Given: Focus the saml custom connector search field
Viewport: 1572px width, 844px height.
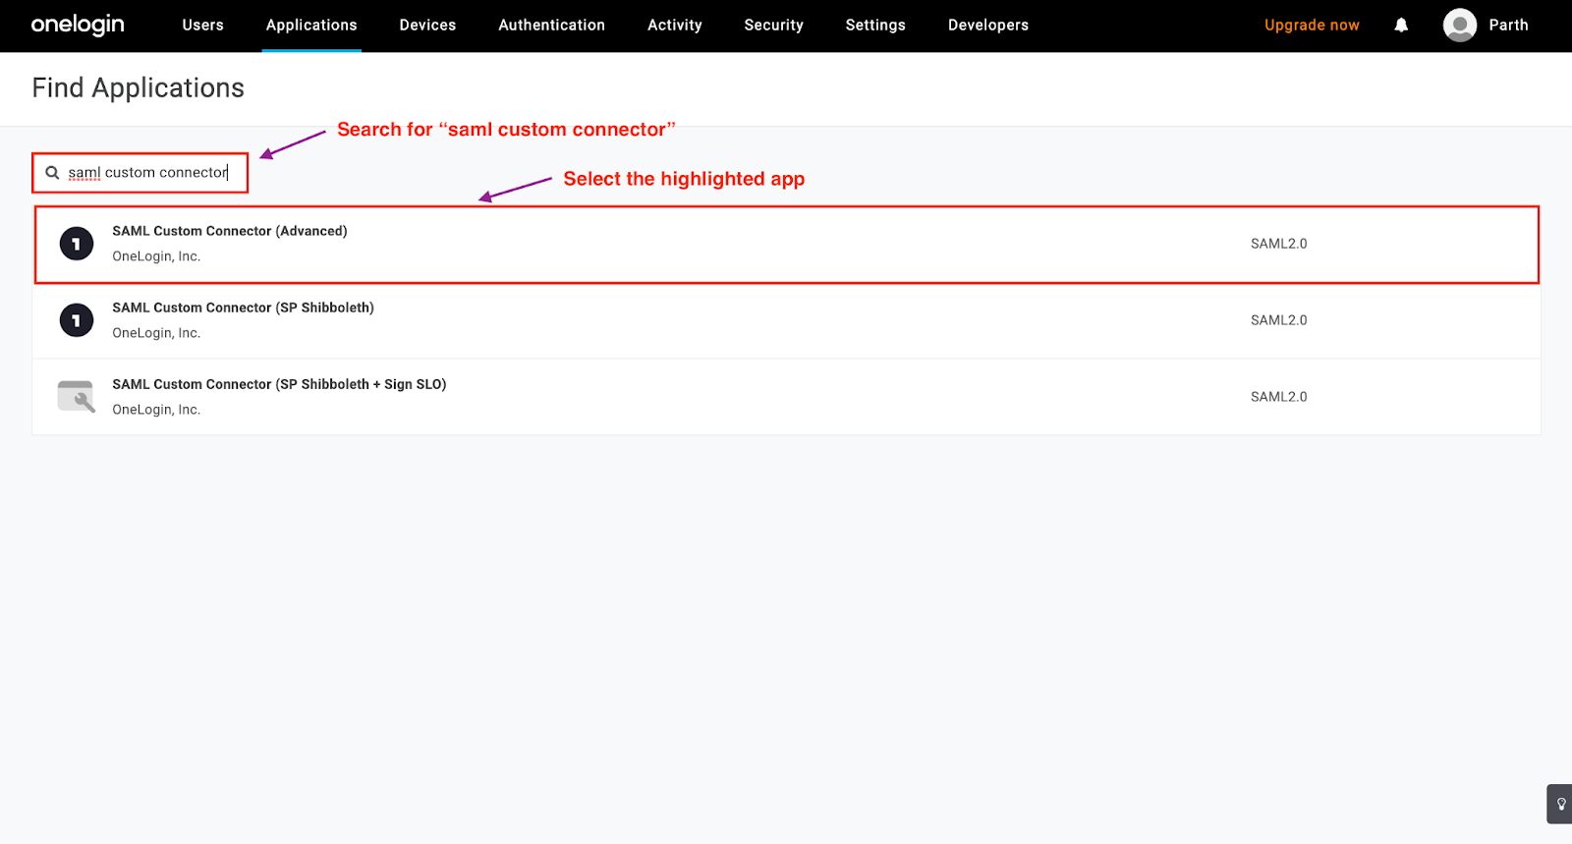Looking at the screenshot, I should pos(140,173).
